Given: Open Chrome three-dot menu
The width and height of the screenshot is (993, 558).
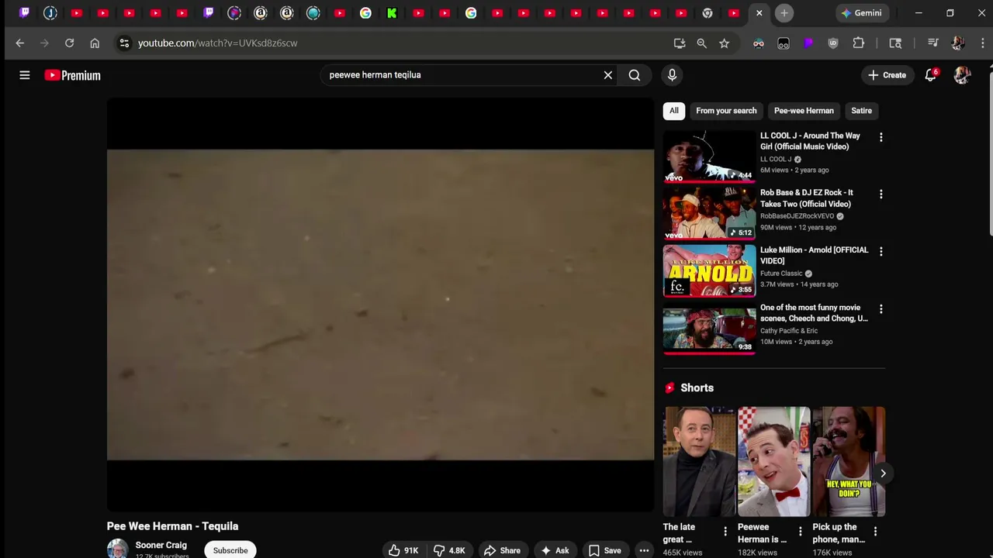Looking at the screenshot, I should pyautogui.click(x=982, y=43).
